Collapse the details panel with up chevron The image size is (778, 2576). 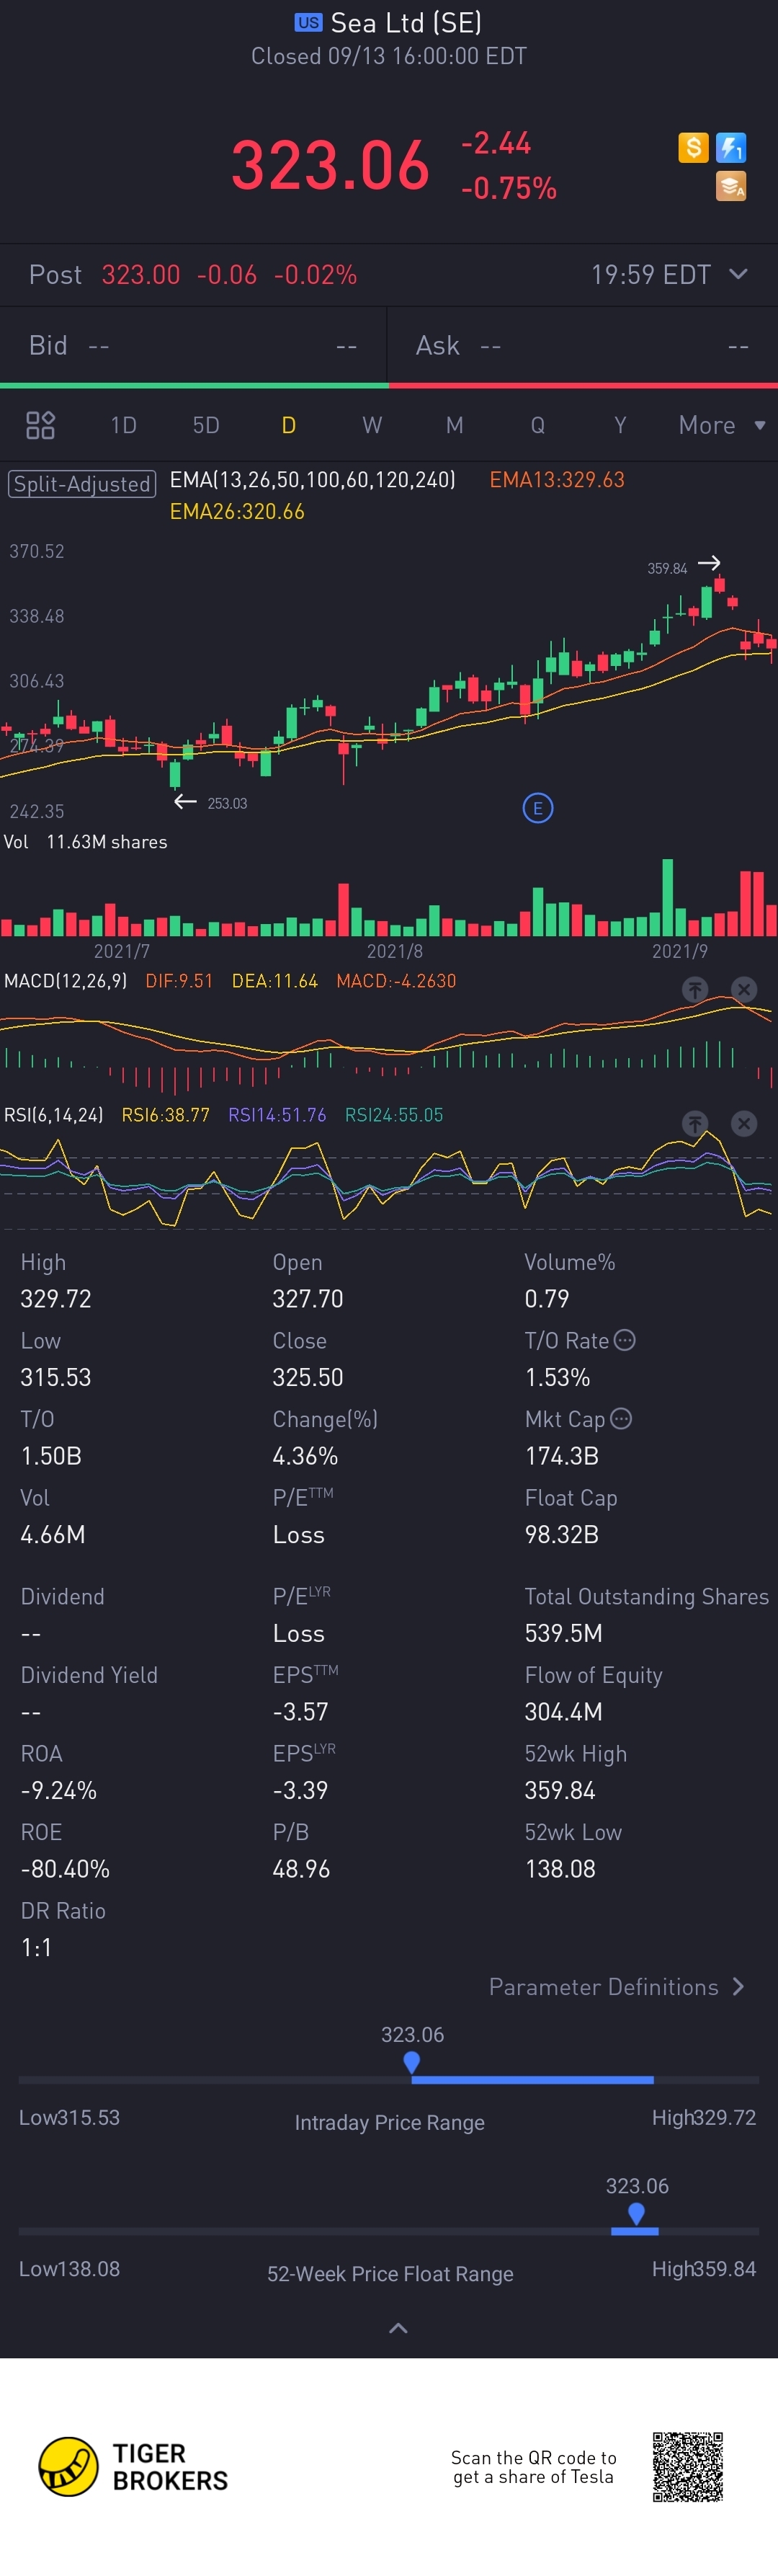[398, 2328]
